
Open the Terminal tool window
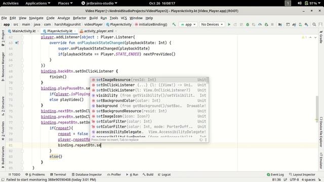pos(58,174)
